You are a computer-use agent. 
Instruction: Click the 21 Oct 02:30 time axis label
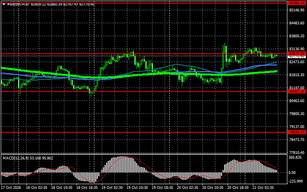pos(263,188)
